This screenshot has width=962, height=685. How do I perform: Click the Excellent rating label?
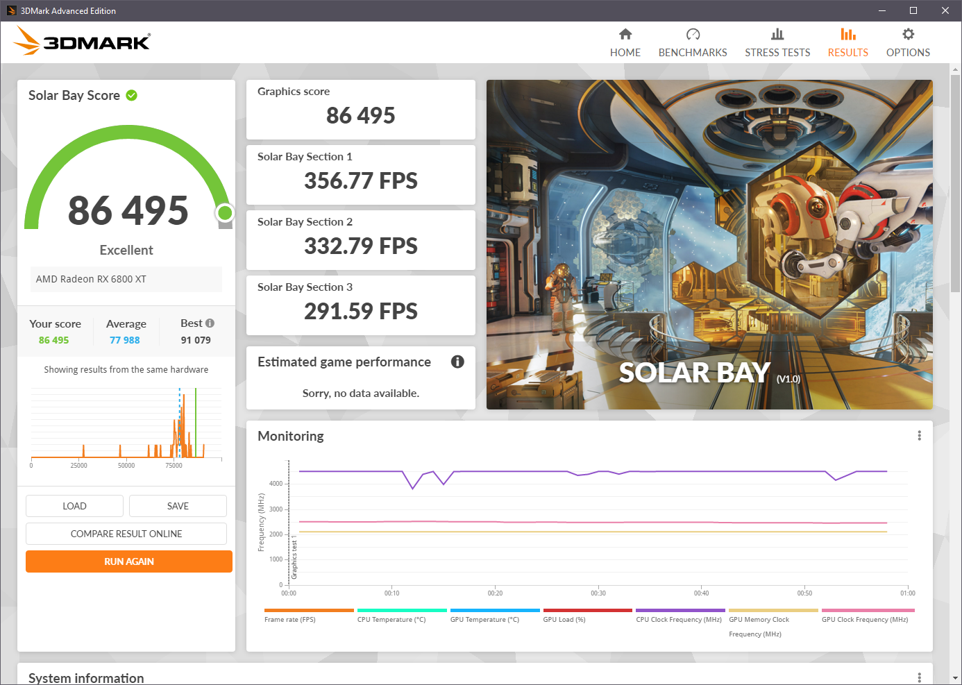pos(126,250)
